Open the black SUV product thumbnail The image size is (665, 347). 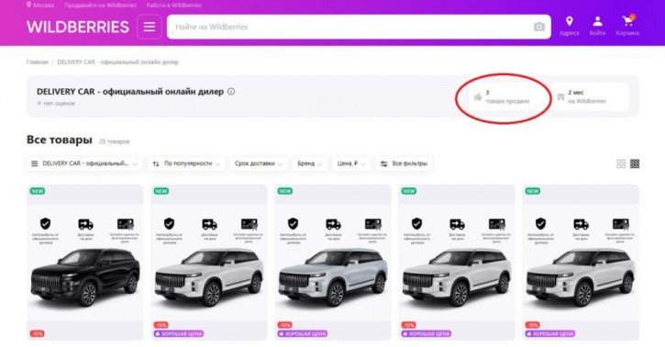coord(84,263)
